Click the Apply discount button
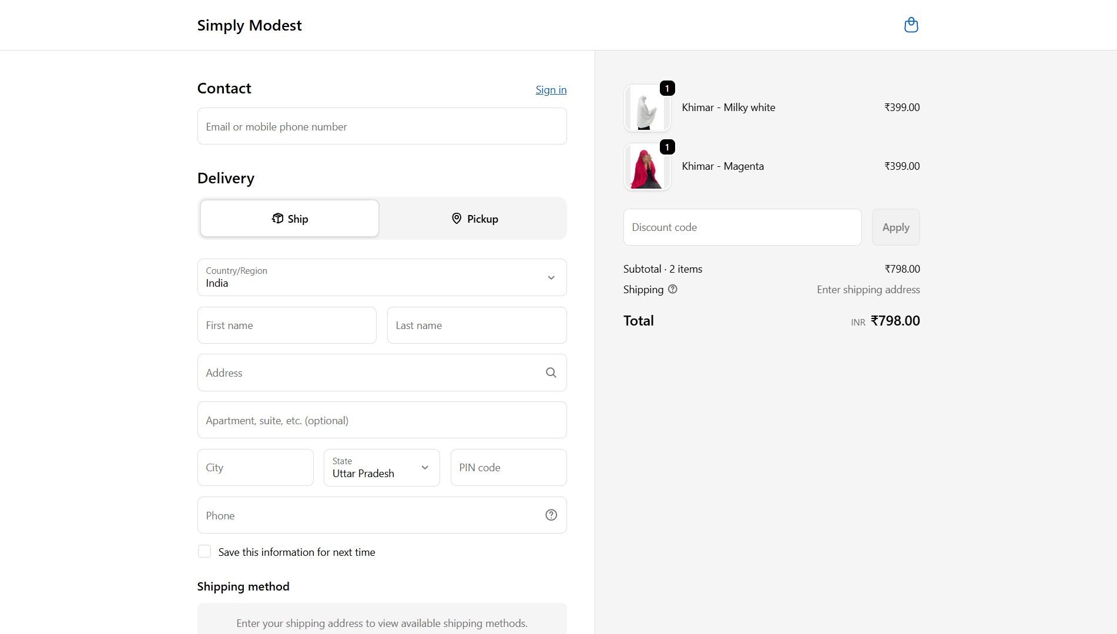Viewport: 1117px width, 634px height. pyautogui.click(x=895, y=227)
